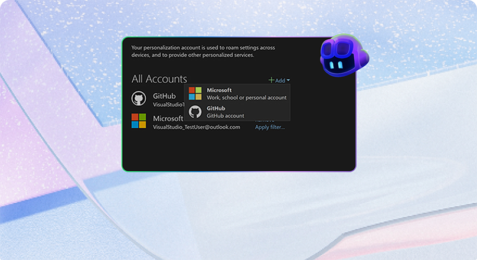Select the GitHub account name in list
Screen dimensions: 477x260
pos(164,96)
